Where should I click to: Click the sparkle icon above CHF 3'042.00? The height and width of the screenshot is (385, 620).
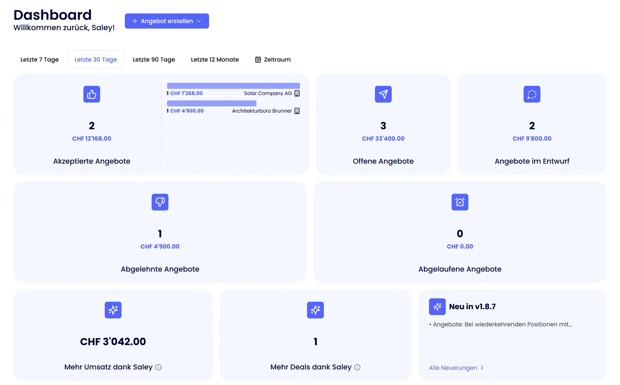tap(113, 310)
